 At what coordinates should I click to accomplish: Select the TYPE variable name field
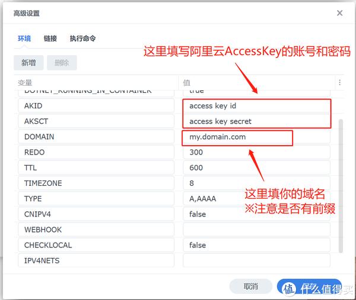[x=96, y=199]
